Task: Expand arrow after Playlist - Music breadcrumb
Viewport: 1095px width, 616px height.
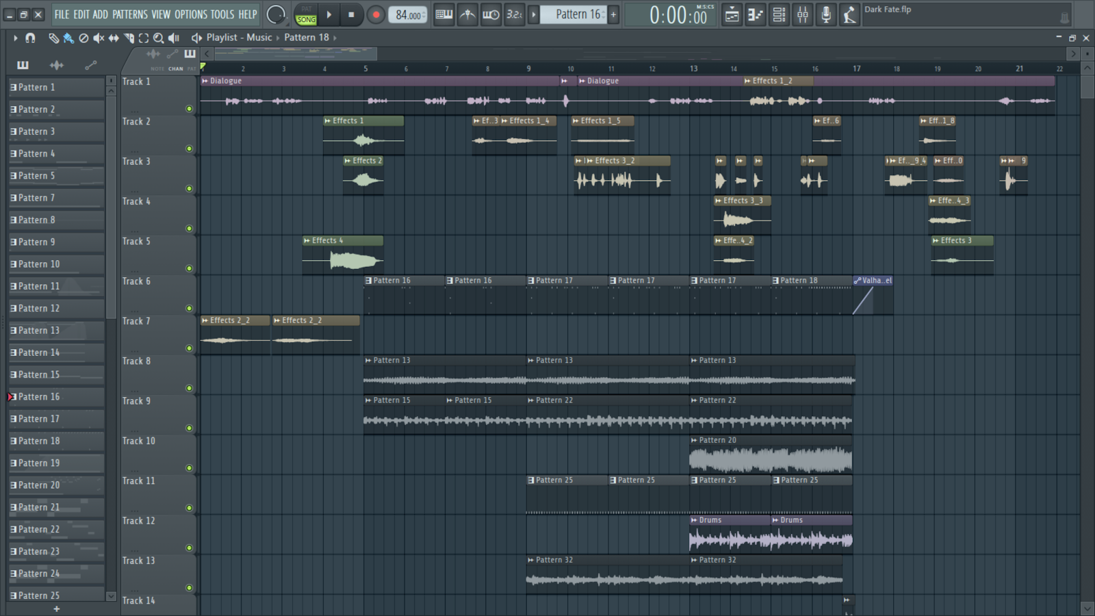Action: [x=278, y=38]
